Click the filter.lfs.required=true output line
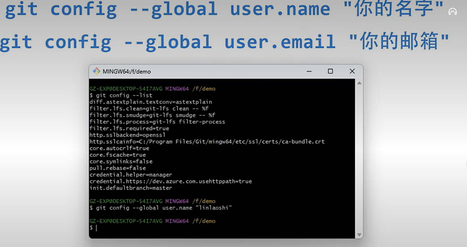Screen dimensions: 467x247 click(129, 128)
